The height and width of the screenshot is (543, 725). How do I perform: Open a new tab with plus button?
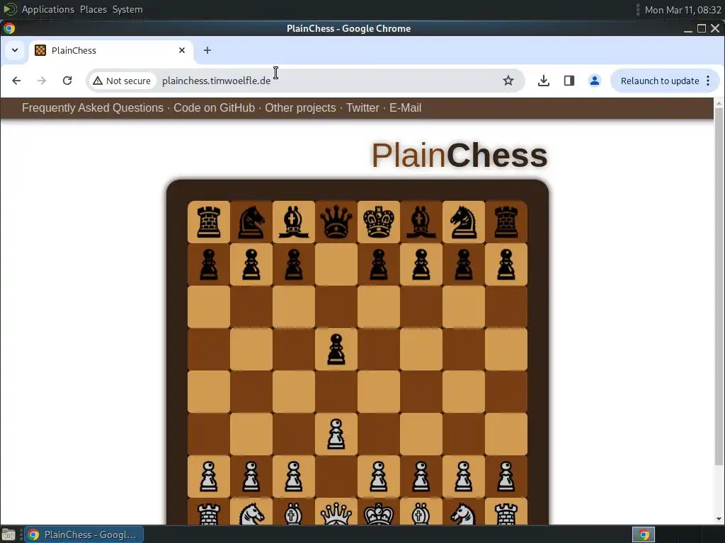[x=207, y=50]
